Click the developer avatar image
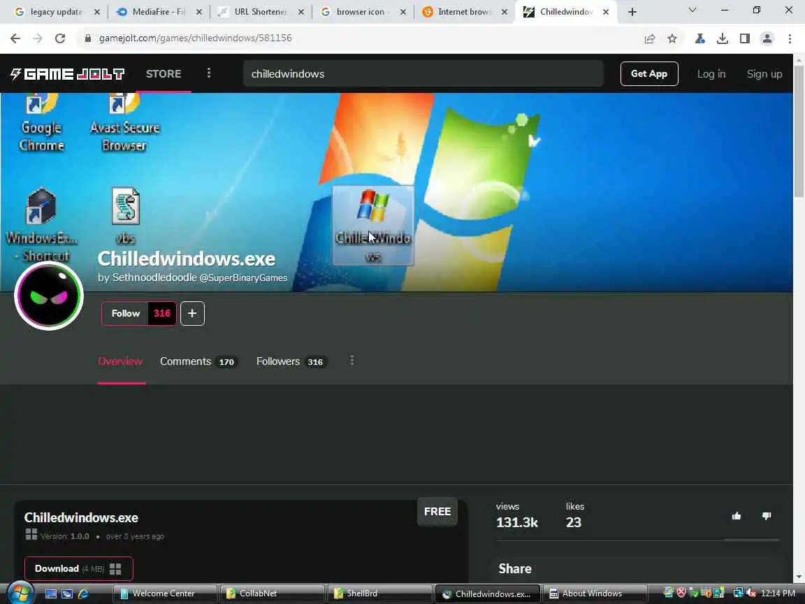This screenshot has height=604, width=805. point(49,296)
